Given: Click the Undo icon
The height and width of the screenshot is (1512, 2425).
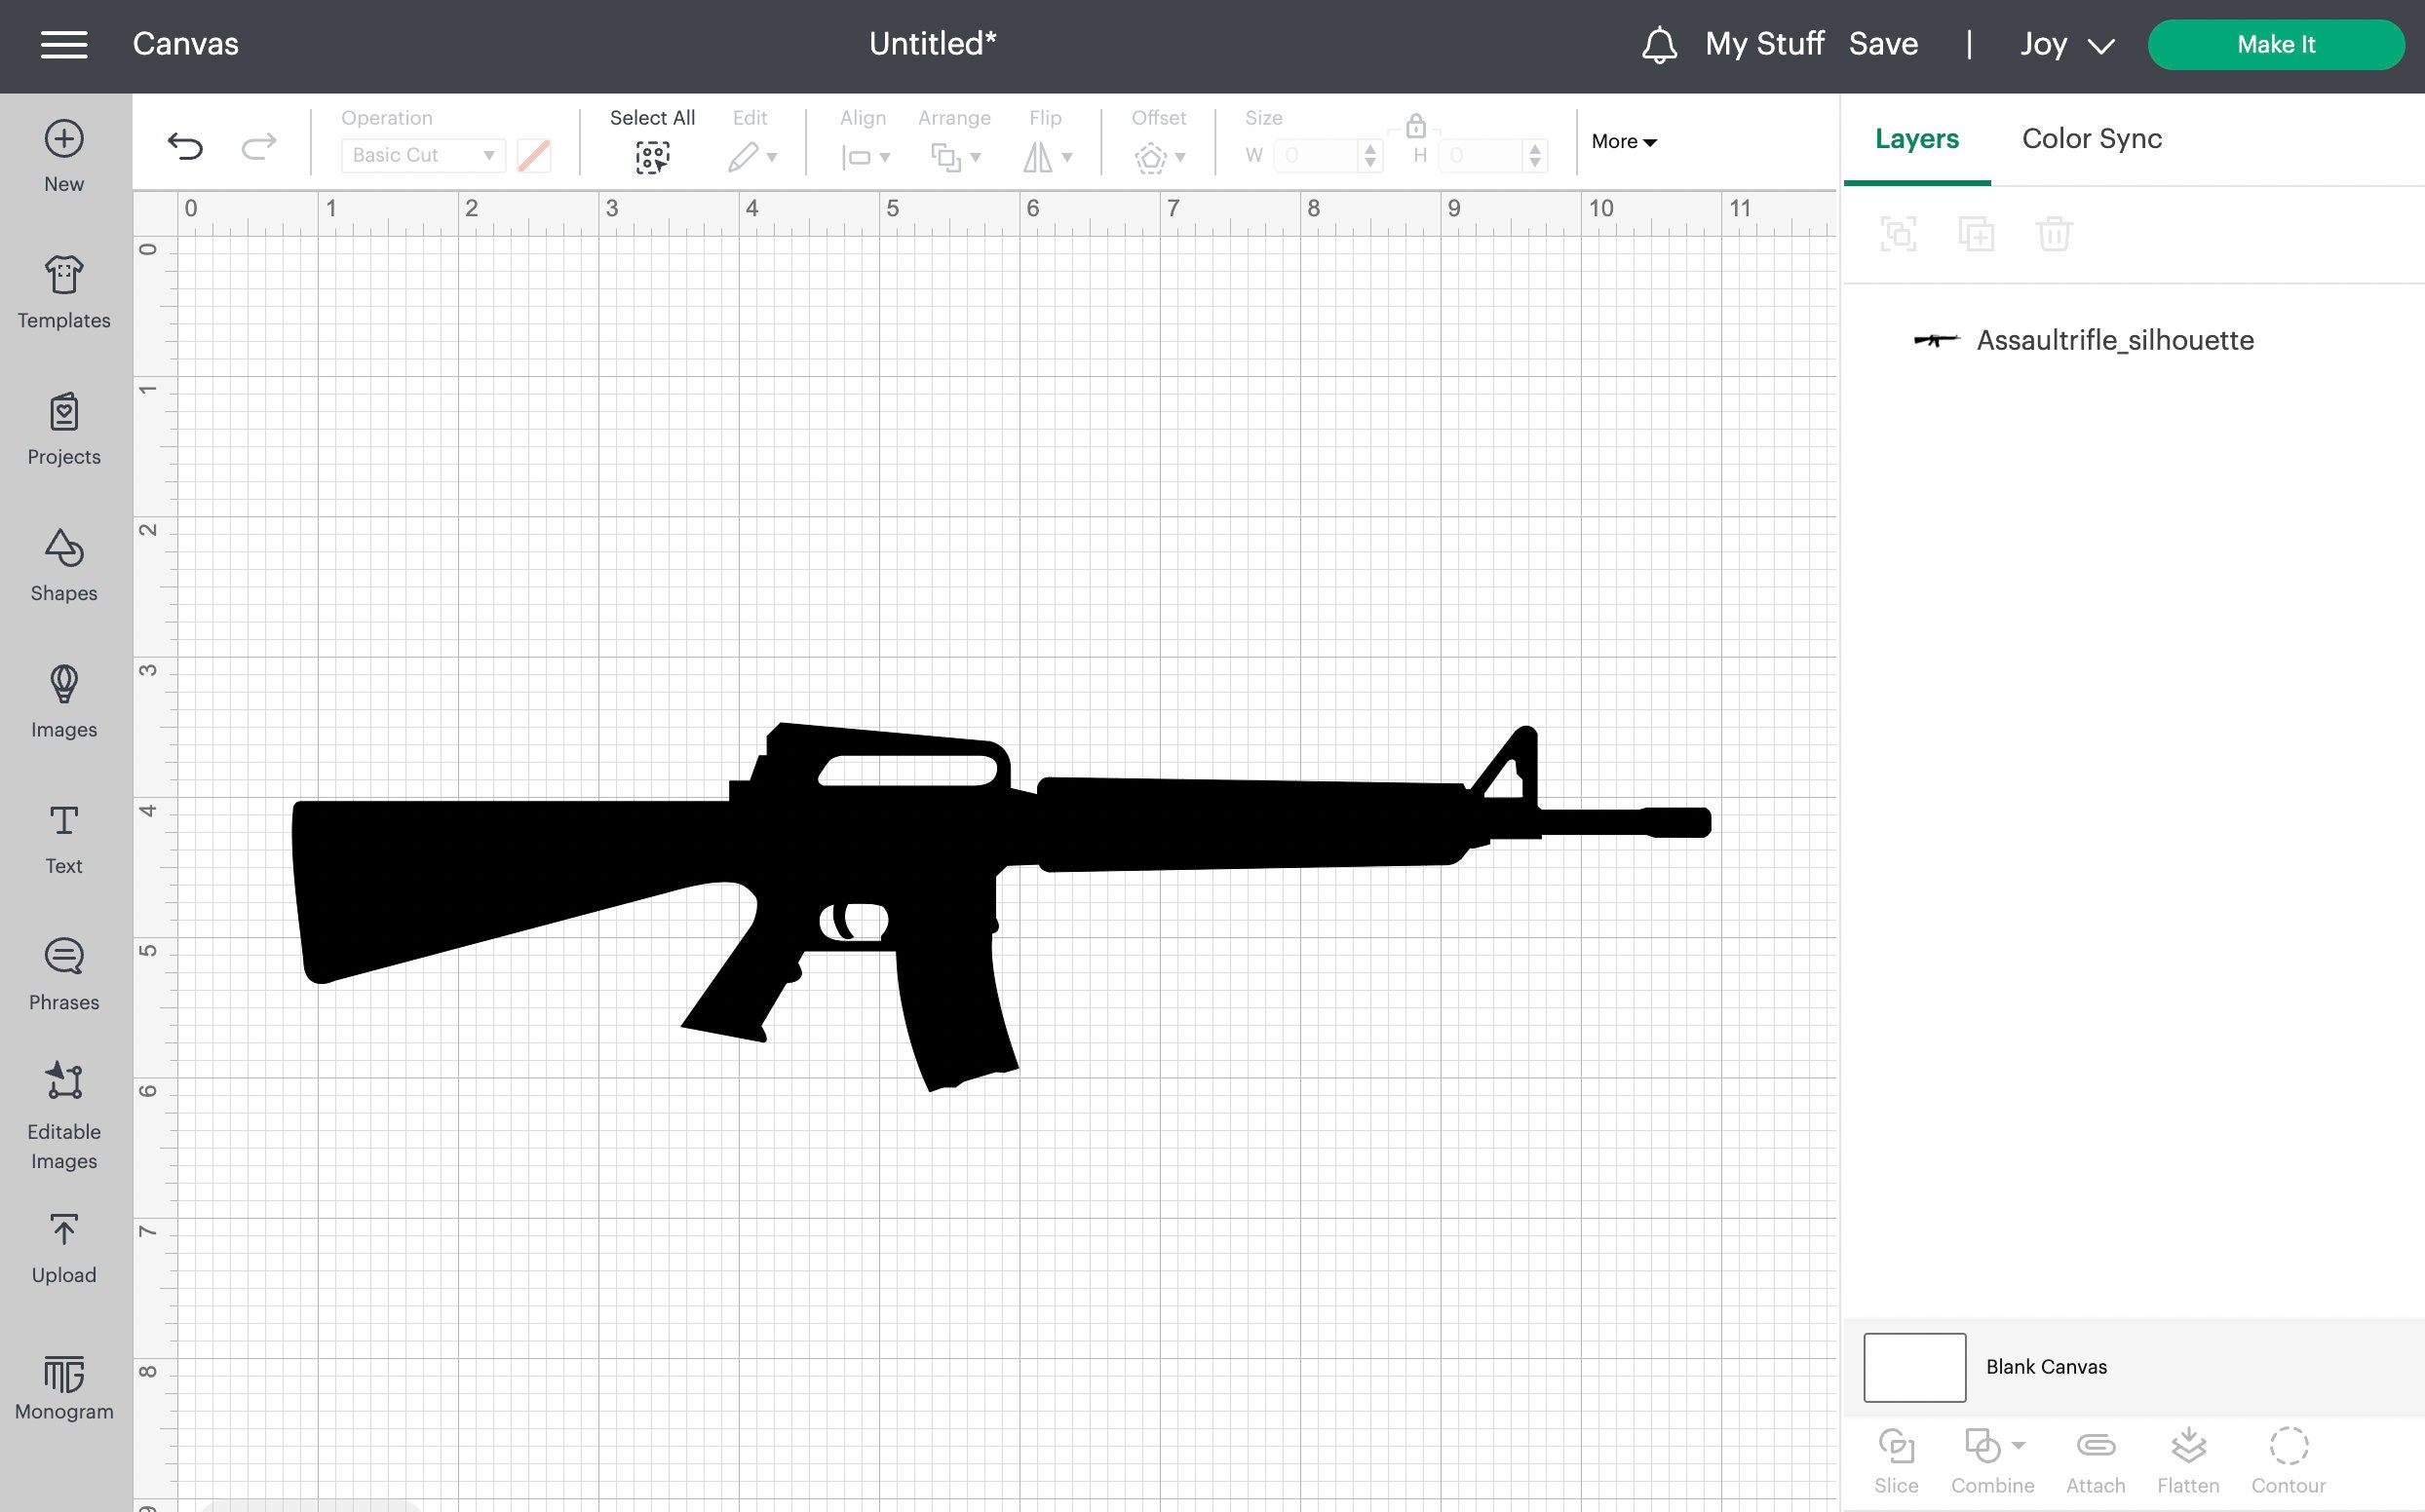Looking at the screenshot, I should [185, 145].
